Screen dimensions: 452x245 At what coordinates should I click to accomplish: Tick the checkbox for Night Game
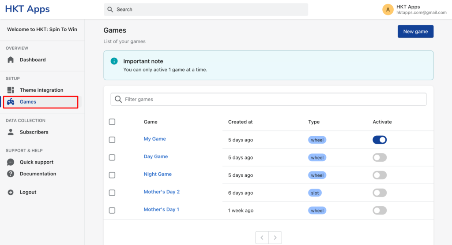(112, 175)
